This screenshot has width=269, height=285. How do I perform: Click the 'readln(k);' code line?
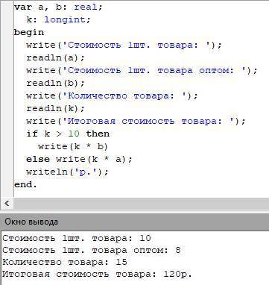[55, 108]
